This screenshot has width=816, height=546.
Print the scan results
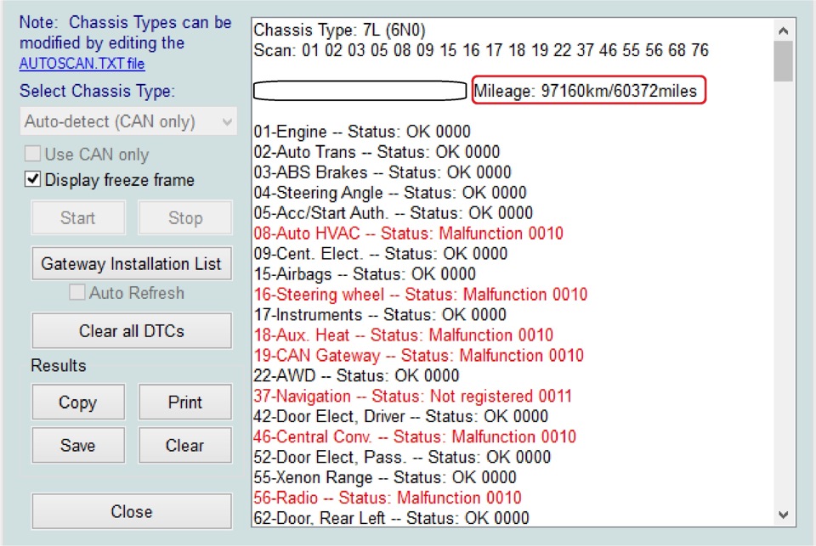coord(185,402)
